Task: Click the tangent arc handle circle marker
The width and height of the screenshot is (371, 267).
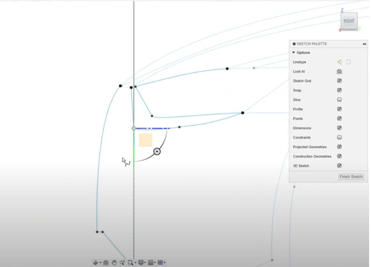Action: tap(157, 152)
